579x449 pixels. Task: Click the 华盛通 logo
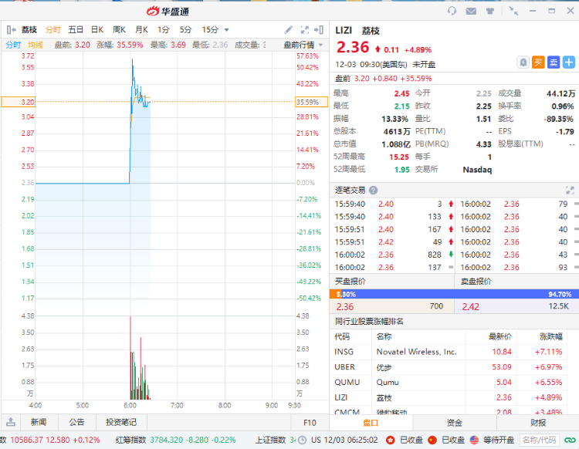(168, 12)
